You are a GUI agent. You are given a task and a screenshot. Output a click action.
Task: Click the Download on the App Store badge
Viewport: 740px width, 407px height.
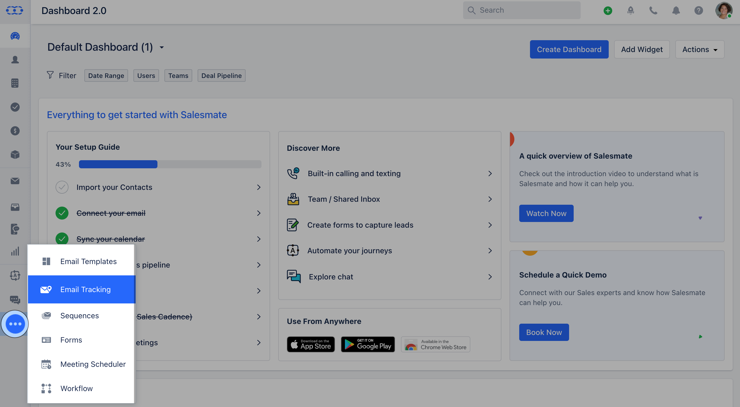click(311, 344)
